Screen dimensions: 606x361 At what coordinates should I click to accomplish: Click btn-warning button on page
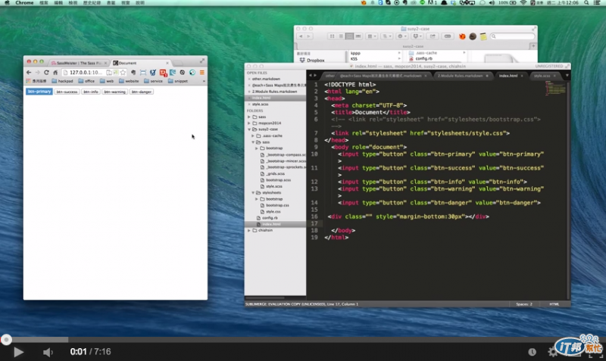115,92
